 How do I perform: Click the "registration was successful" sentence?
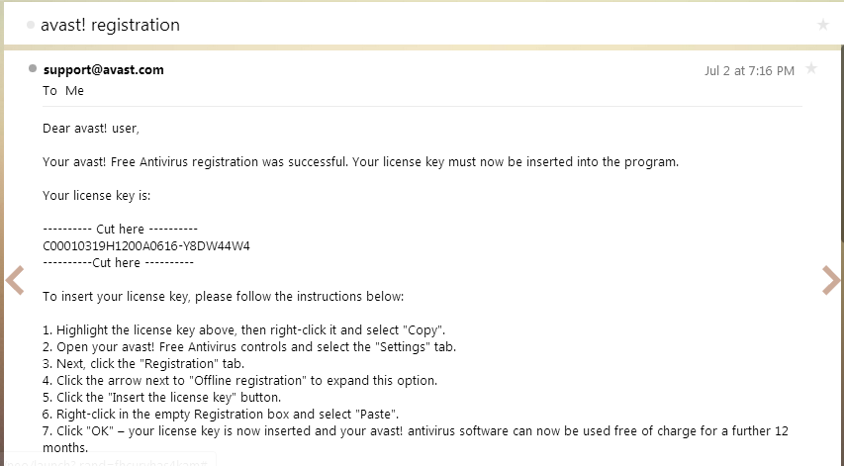coord(361,161)
